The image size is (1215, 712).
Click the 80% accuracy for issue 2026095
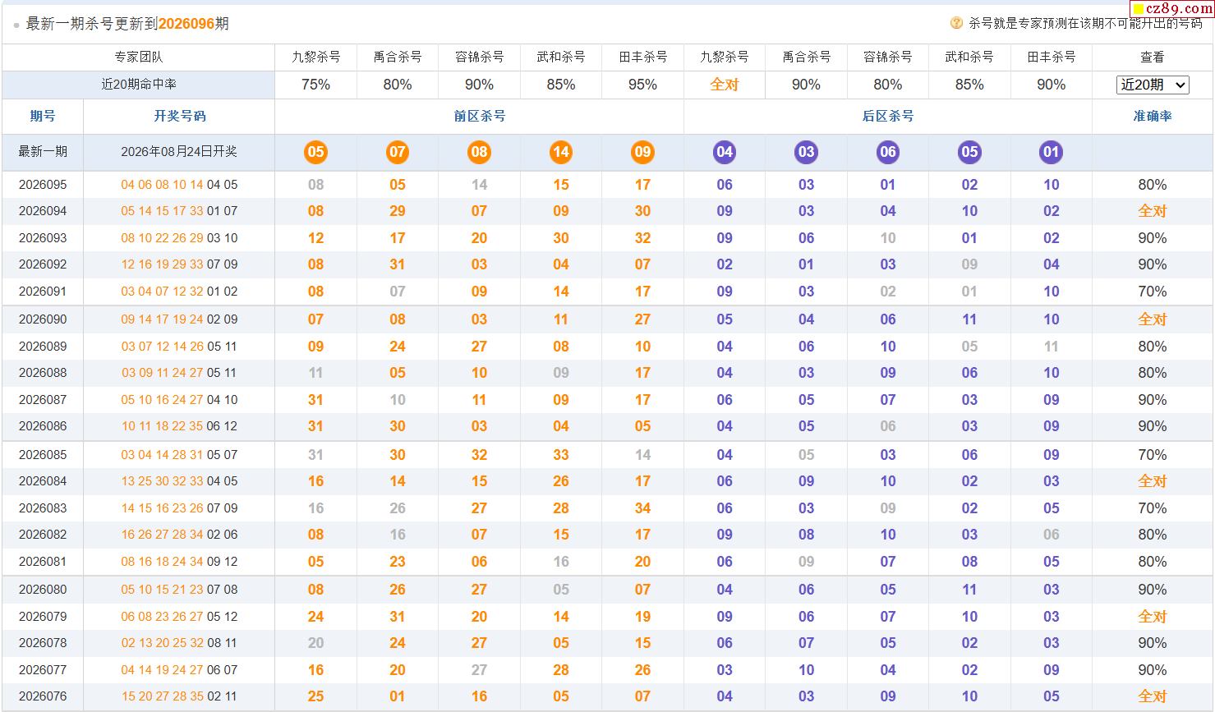pos(1153,185)
